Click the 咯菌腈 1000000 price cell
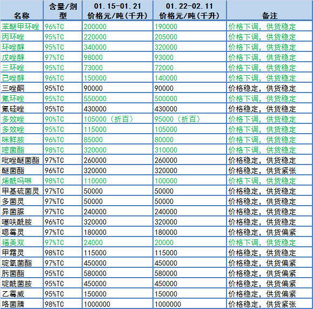 [x=189, y=304]
